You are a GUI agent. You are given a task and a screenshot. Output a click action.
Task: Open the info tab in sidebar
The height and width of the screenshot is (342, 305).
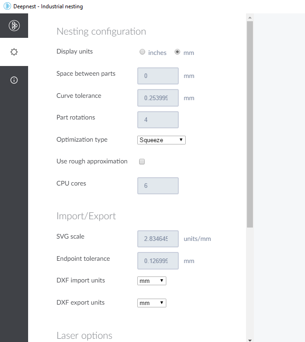click(x=14, y=80)
